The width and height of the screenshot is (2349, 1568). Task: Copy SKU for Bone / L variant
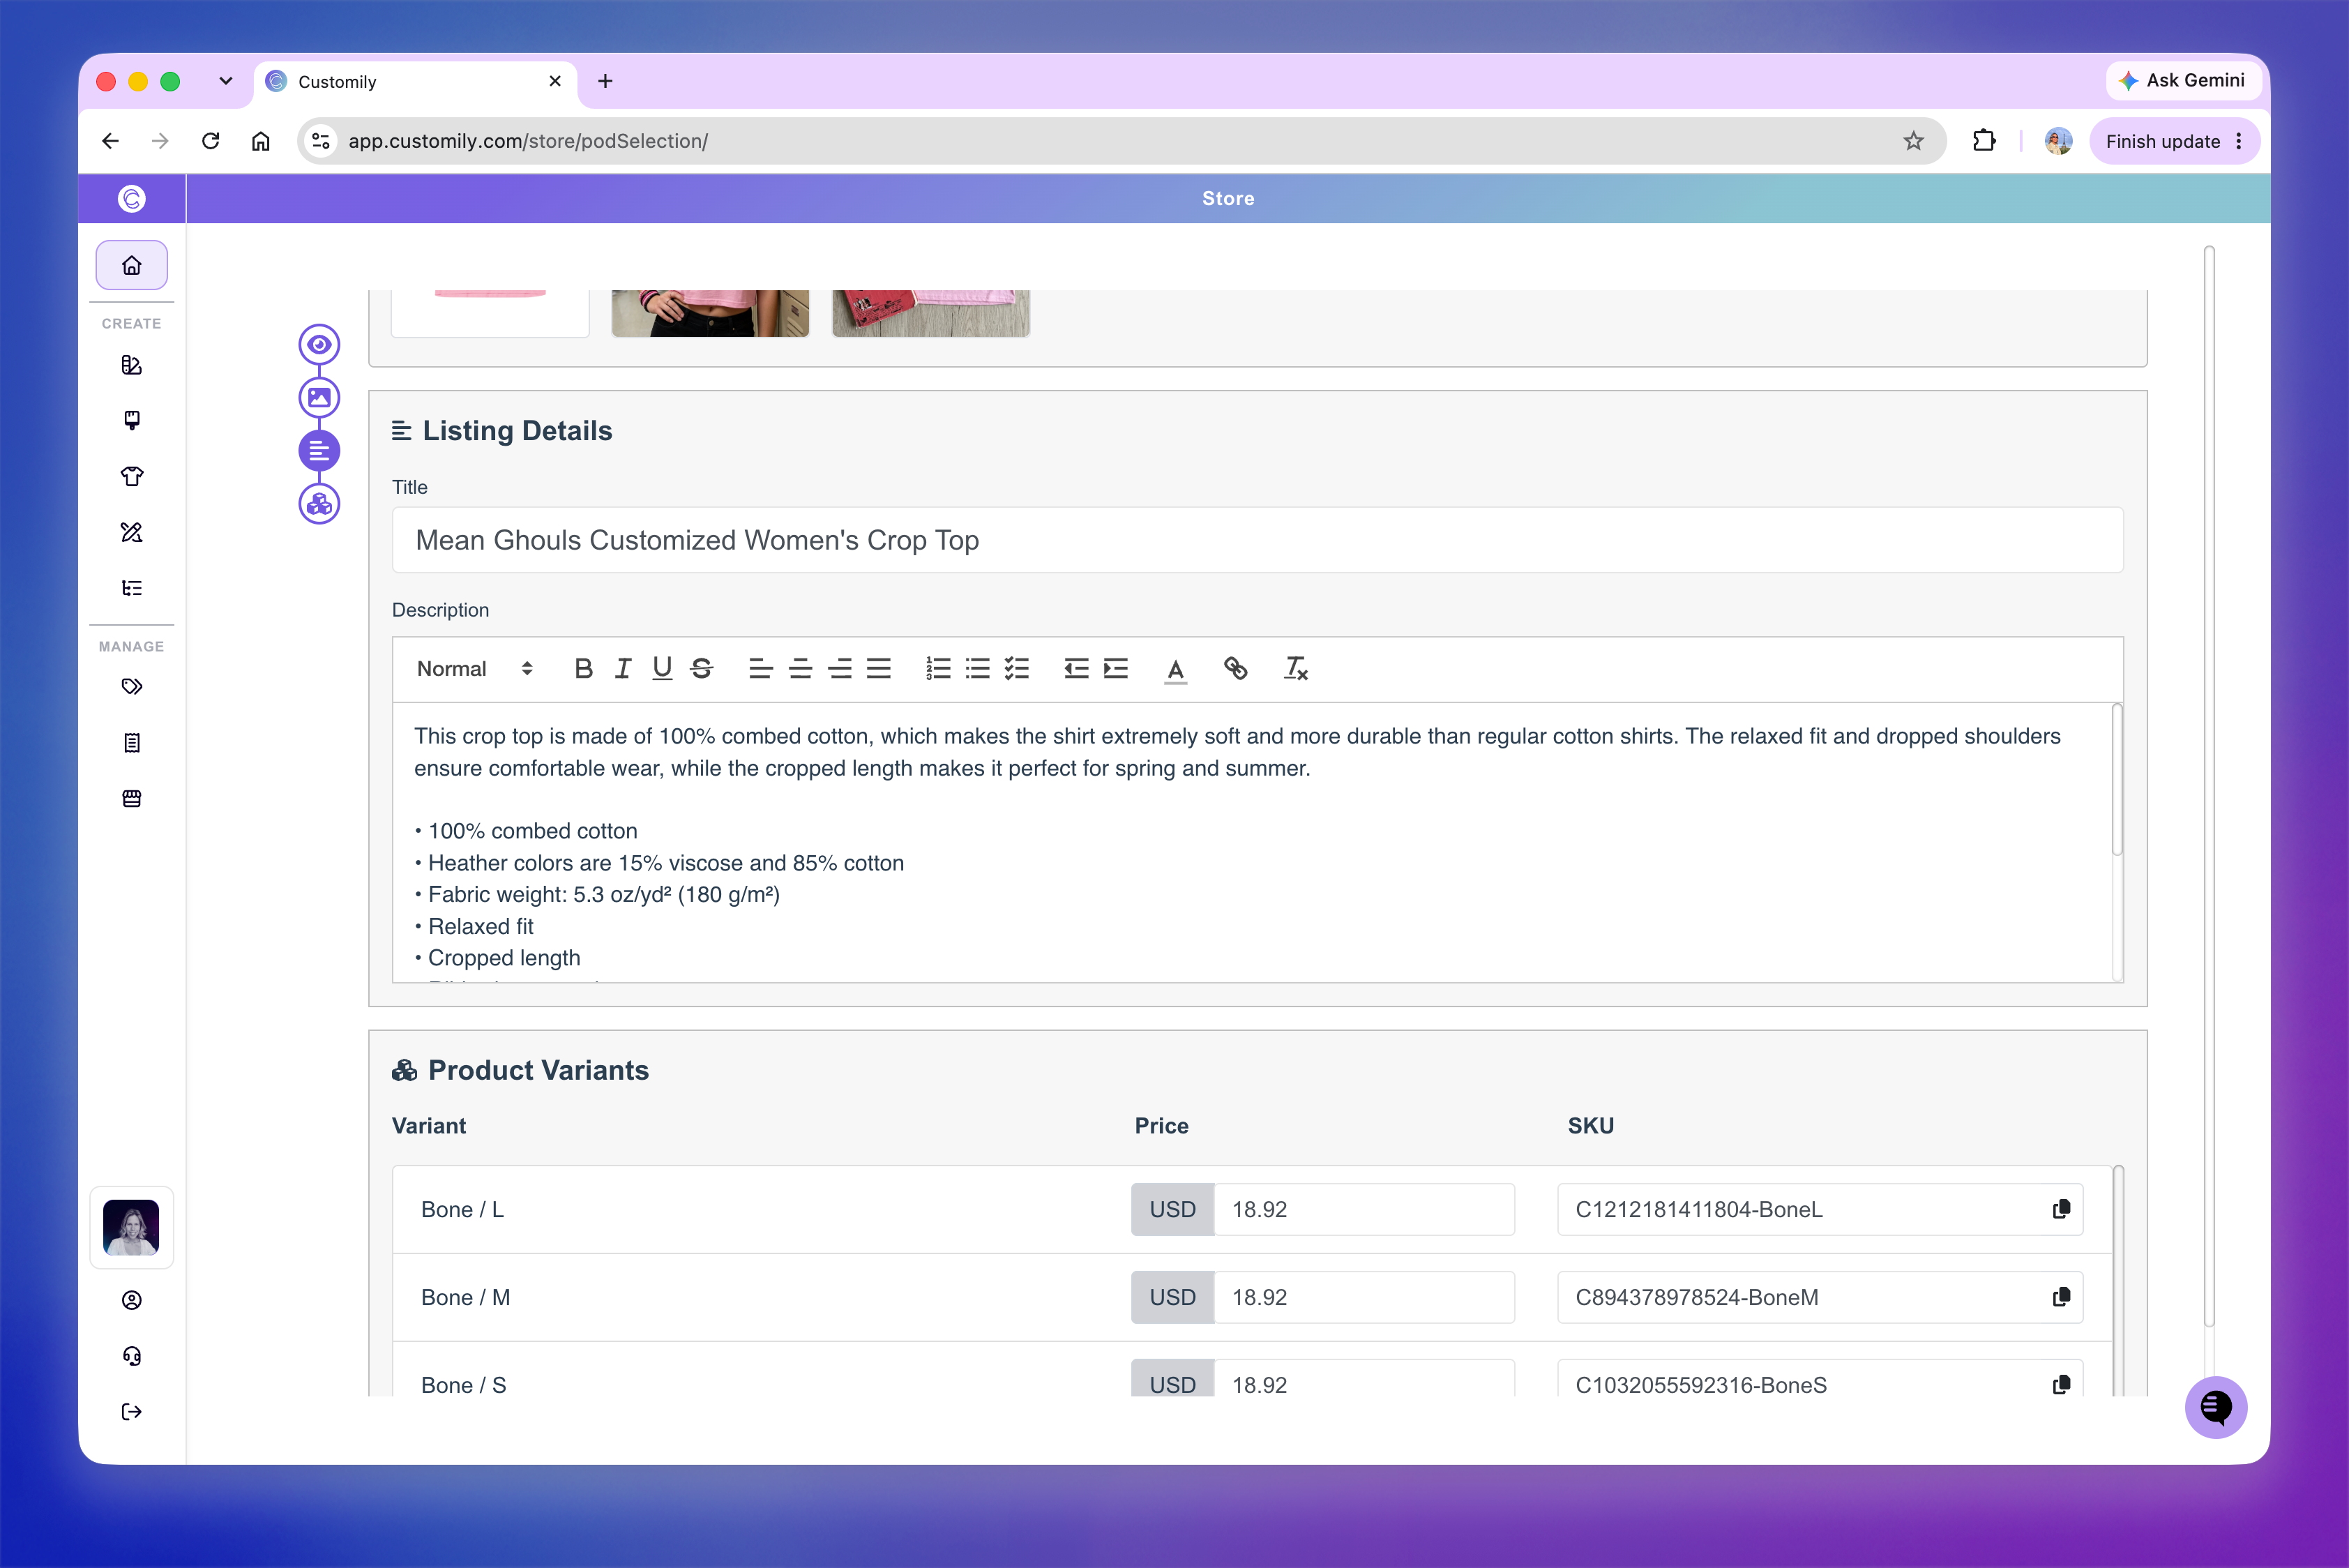[2061, 1210]
